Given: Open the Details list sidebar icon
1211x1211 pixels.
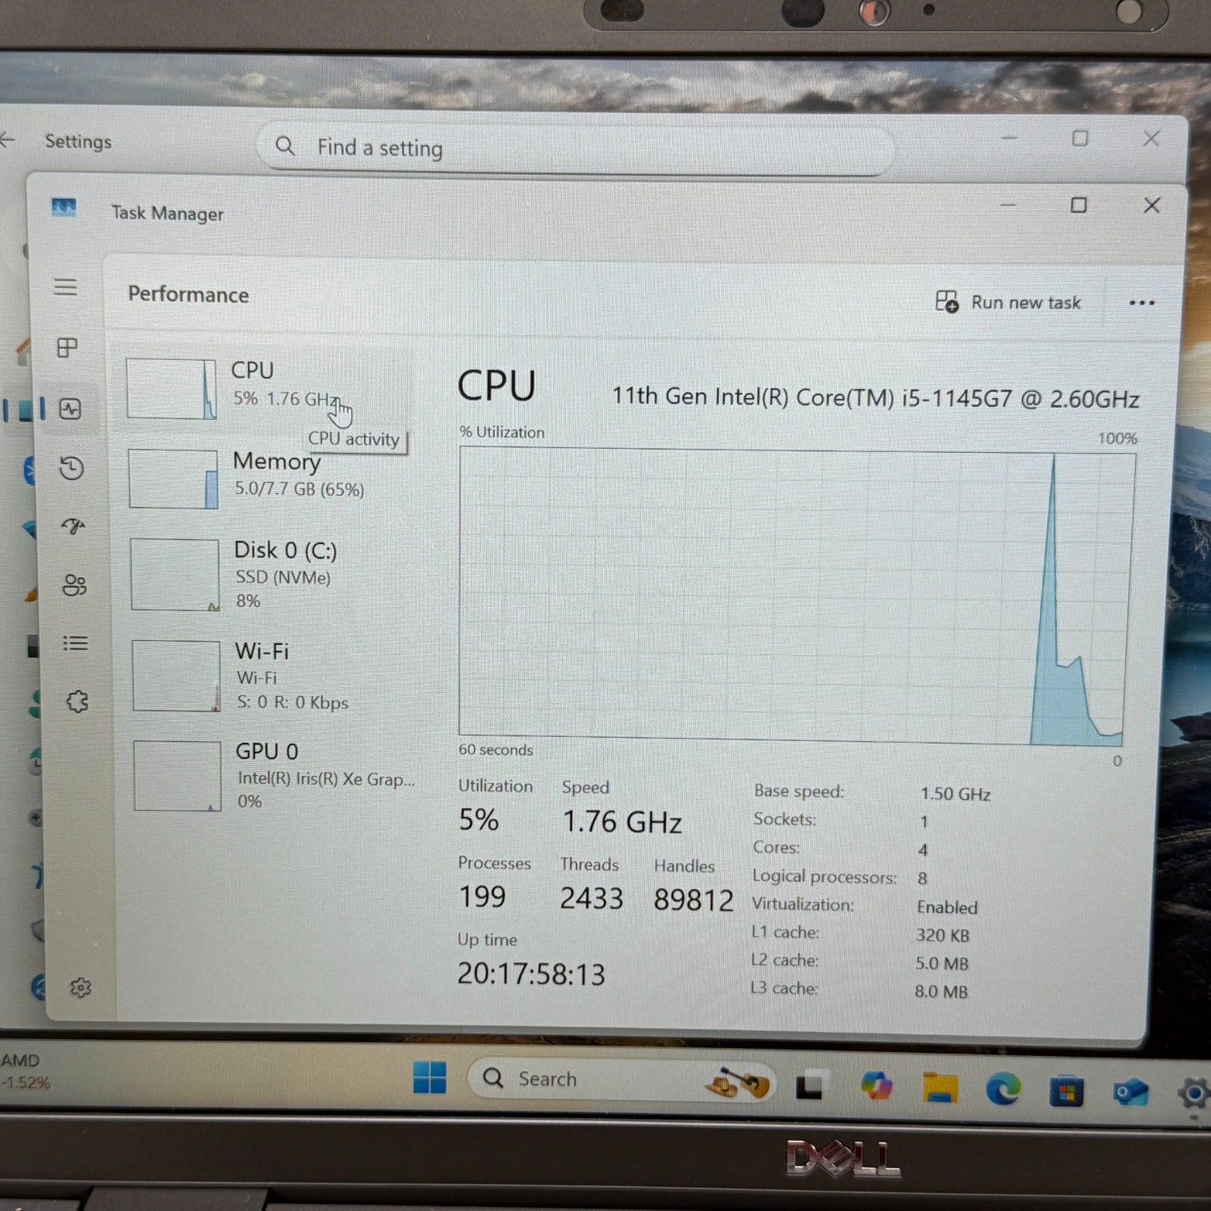Looking at the screenshot, I should 75,643.
